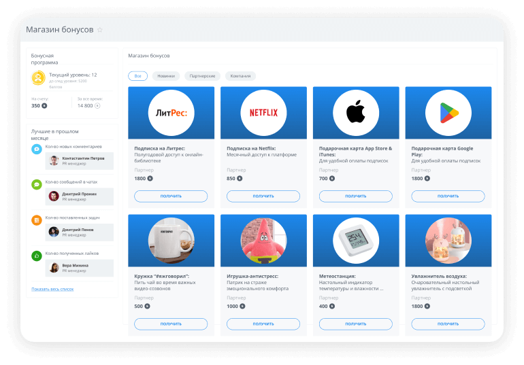Click the Вера Минина name
The image size is (524, 365).
click(75, 265)
